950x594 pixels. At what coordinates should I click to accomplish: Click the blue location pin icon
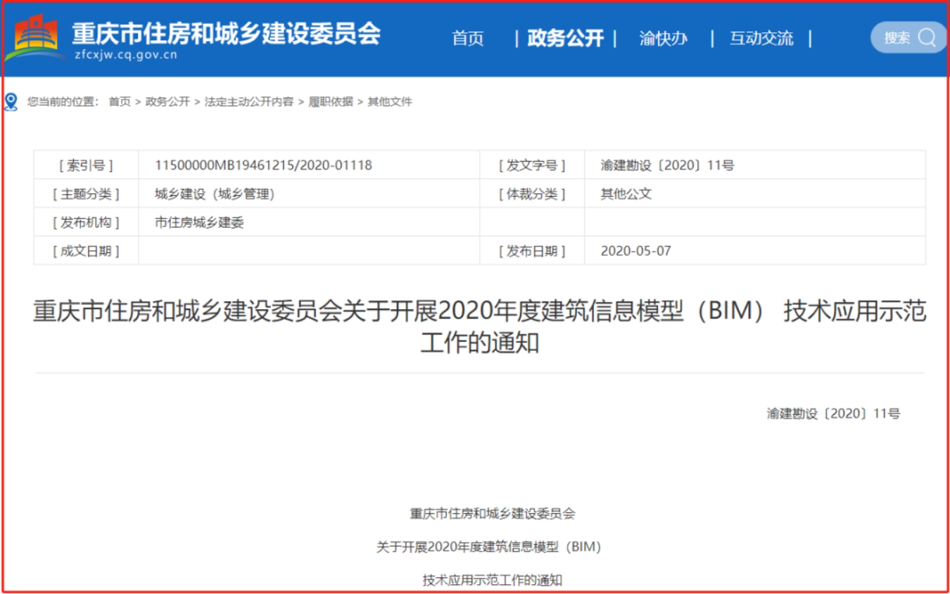(x=11, y=102)
